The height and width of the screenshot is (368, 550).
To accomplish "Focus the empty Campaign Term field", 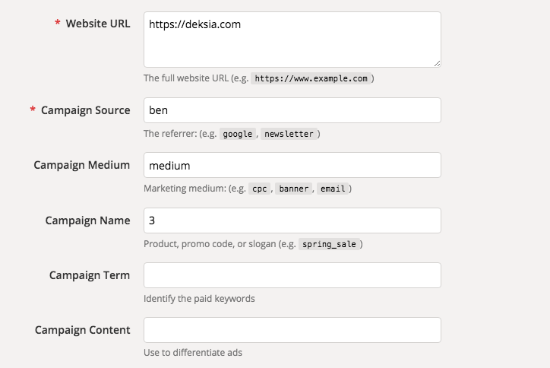I will 292,275.
